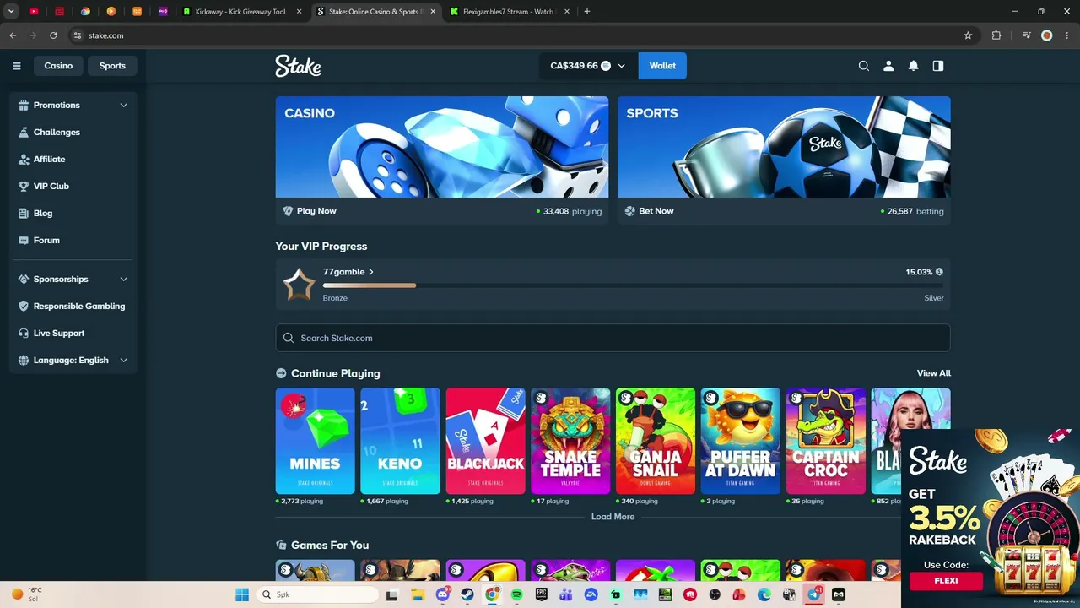
Task: Click the blue Wallet button
Action: [662, 66]
